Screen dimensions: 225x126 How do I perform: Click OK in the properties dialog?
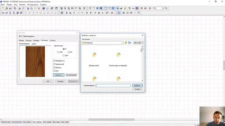[x=48, y=82]
